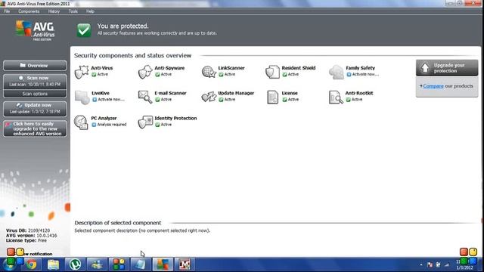484x272 pixels.
Task: Open Scan options
Action: pyautogui.click(x=35, y=94)
